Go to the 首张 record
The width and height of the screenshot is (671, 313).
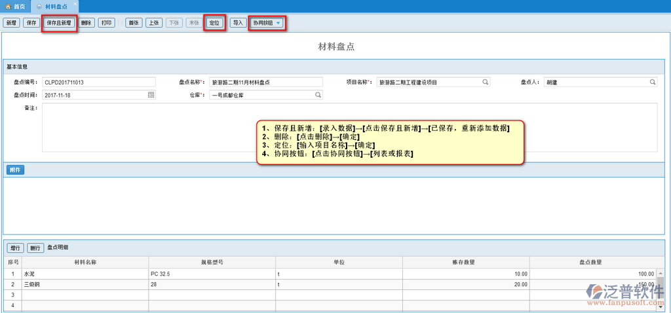pos(134,23)
